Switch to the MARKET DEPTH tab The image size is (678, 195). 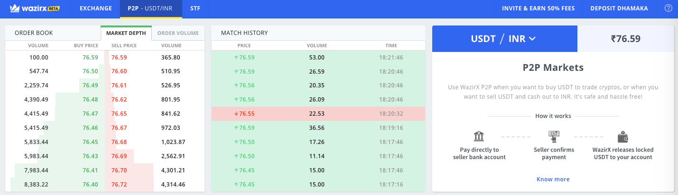tap(126, 33)
